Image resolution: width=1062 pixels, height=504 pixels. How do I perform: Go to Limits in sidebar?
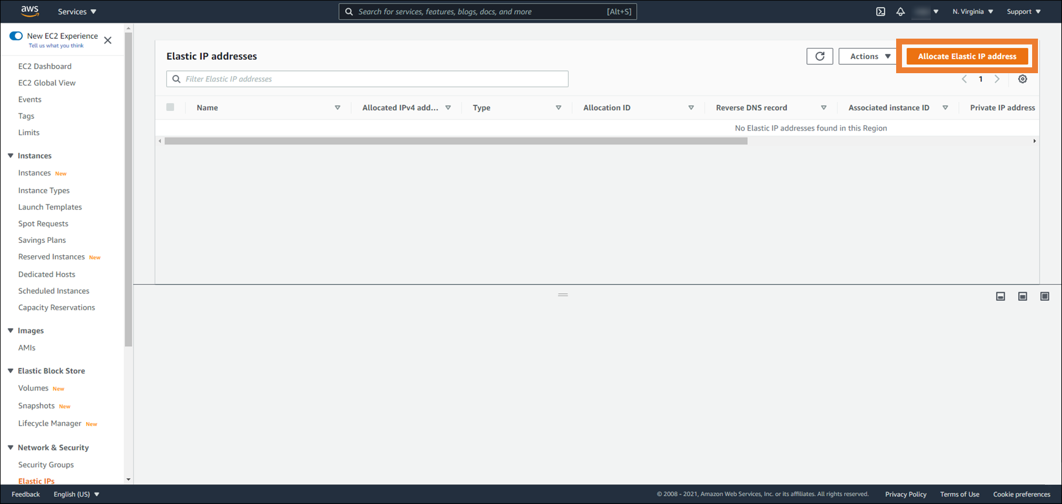pos(29,133)
